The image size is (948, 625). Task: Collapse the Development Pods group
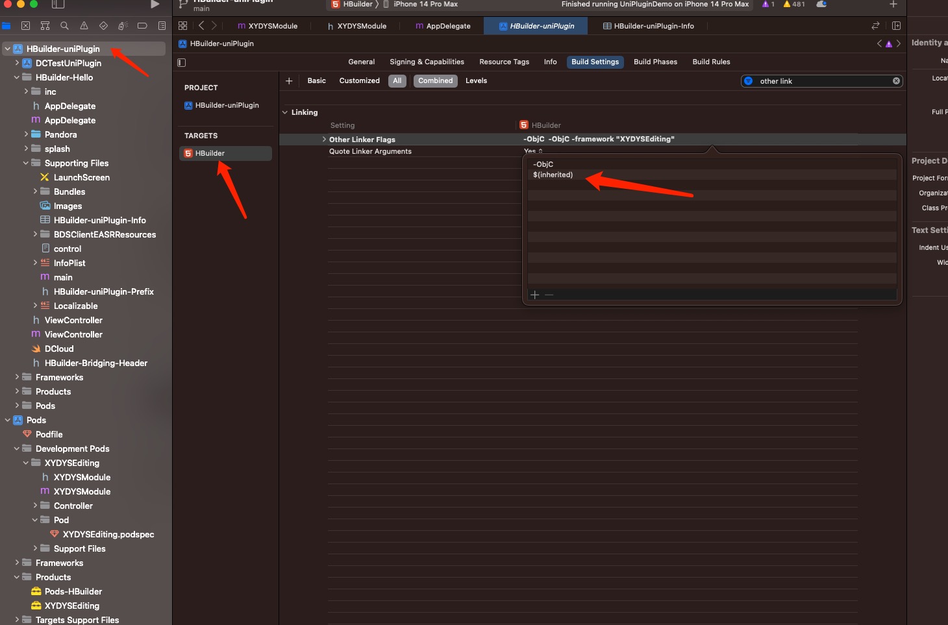click(17, 448)
